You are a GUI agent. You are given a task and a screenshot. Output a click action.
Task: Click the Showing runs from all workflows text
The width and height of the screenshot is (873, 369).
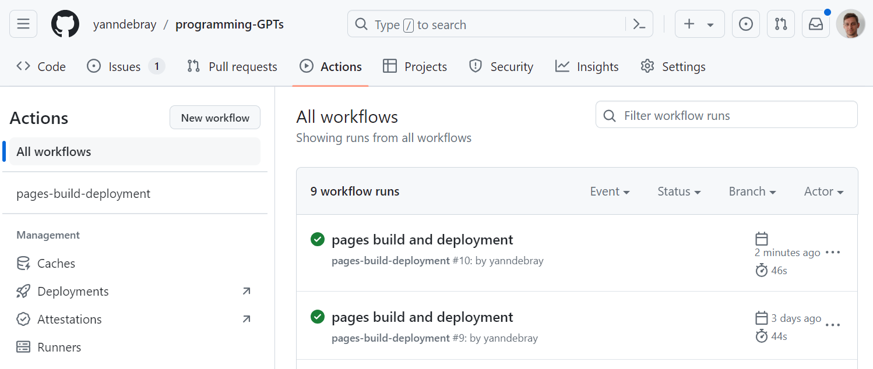(x=384, y=138)
